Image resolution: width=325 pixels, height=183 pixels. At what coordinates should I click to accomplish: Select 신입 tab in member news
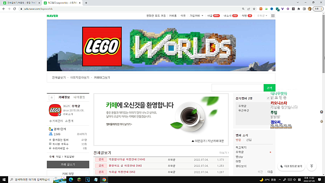pos(249,140)
